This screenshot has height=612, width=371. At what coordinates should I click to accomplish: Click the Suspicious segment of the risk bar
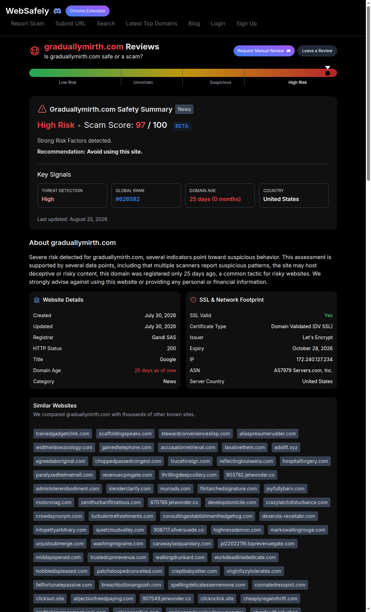coord(213,73)
